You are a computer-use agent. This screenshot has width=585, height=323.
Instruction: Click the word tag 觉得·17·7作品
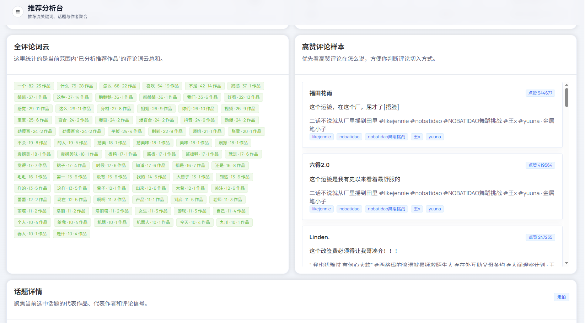tap(32, 166)
